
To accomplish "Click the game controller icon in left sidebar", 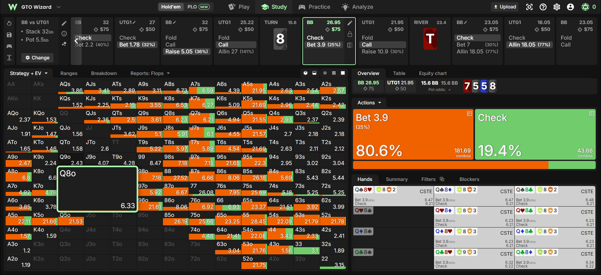I will click(9, 46).
